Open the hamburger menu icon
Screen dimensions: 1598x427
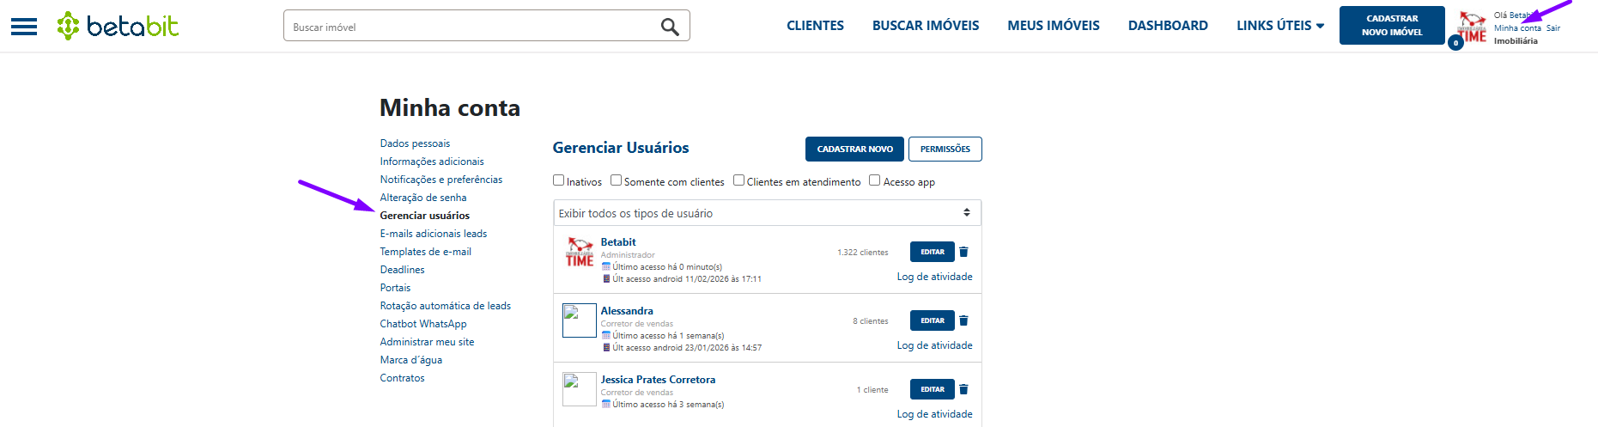click(24, 27)
